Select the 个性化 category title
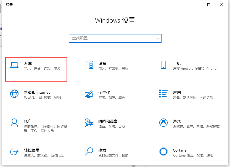230x167 pixels. (104, 92)
